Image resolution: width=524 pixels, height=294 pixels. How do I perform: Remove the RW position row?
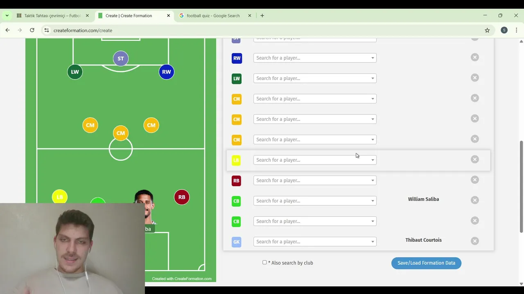pos(475,57)
